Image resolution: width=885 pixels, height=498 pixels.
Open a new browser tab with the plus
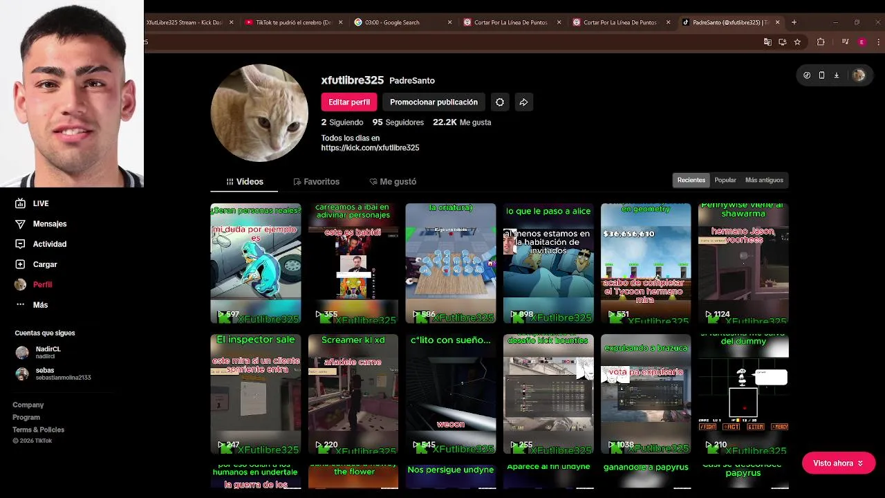pos(794,22)
